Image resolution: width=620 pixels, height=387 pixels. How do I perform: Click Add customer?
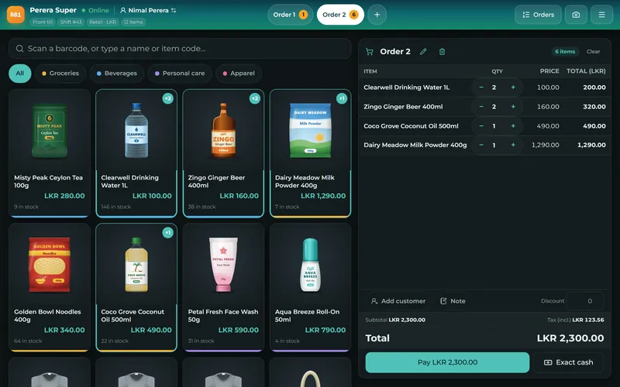pos(398,301)
